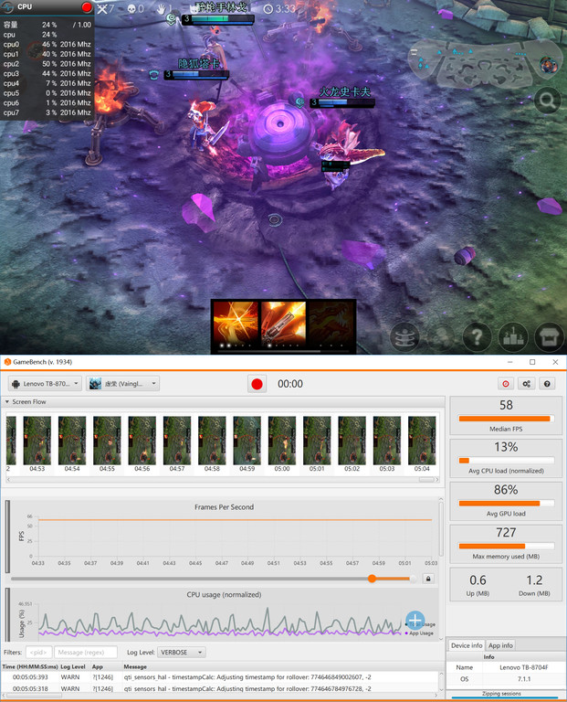
Task: Open the Lenovo TB-870 device dropdown
Action: [45, 384]
